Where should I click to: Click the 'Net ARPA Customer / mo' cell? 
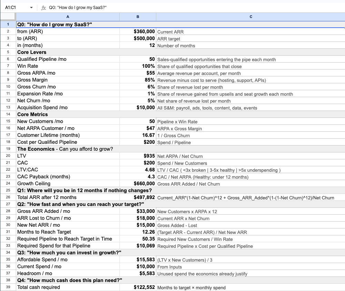pos(68,128)
